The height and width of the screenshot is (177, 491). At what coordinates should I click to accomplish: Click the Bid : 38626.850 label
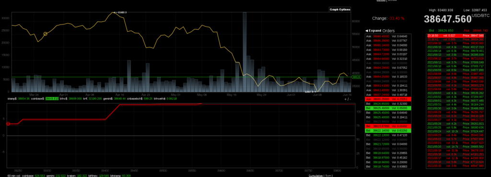pos(441,31)
